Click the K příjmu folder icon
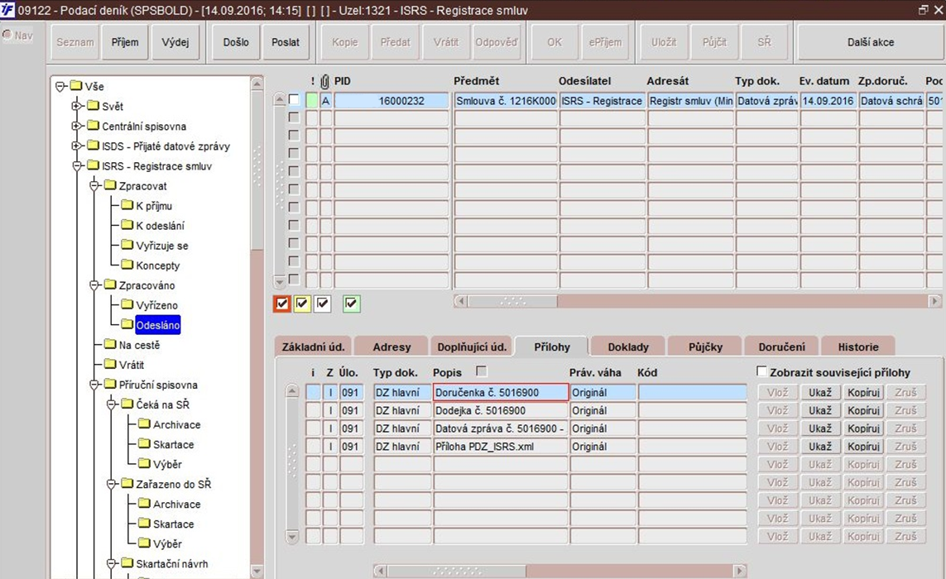 [x=127, y=205]
